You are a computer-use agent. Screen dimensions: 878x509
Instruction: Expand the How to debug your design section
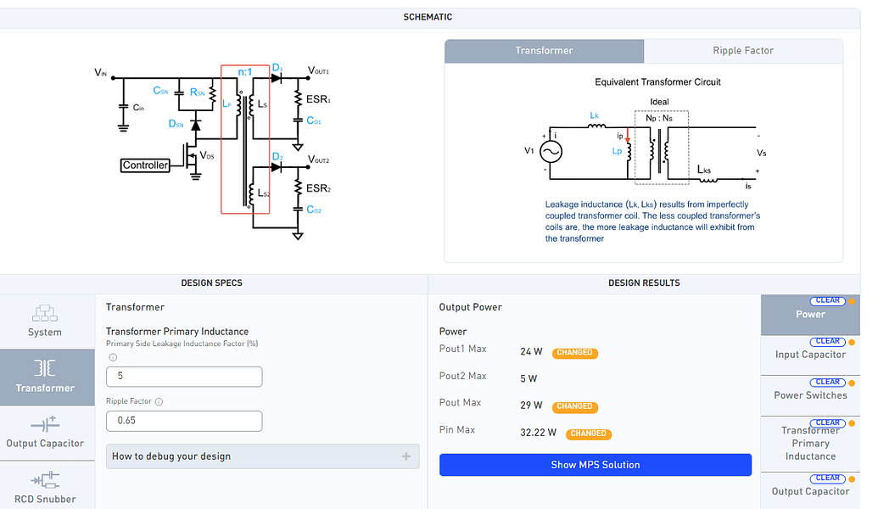262,456
